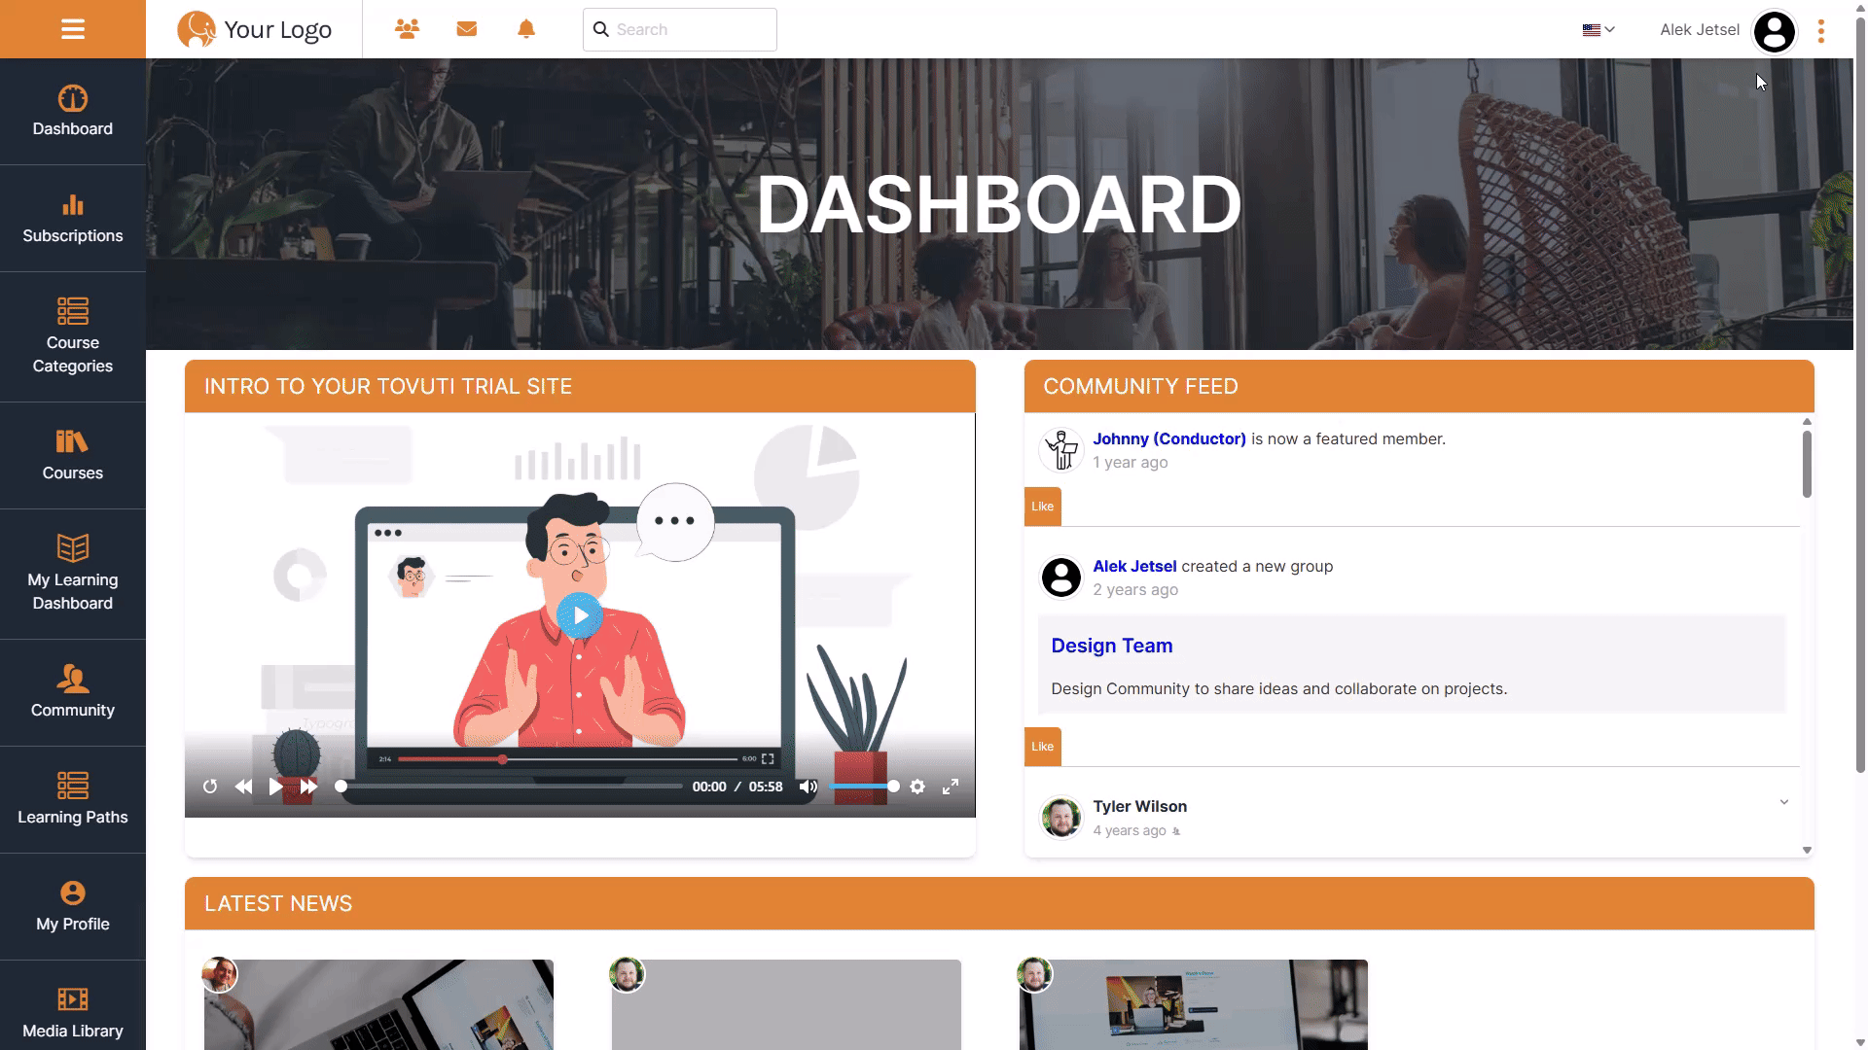Image resolution: width=1868 pixels, height=1050 pixels.
Task: Click the video progress seek bar
Action: pos(511,787)
